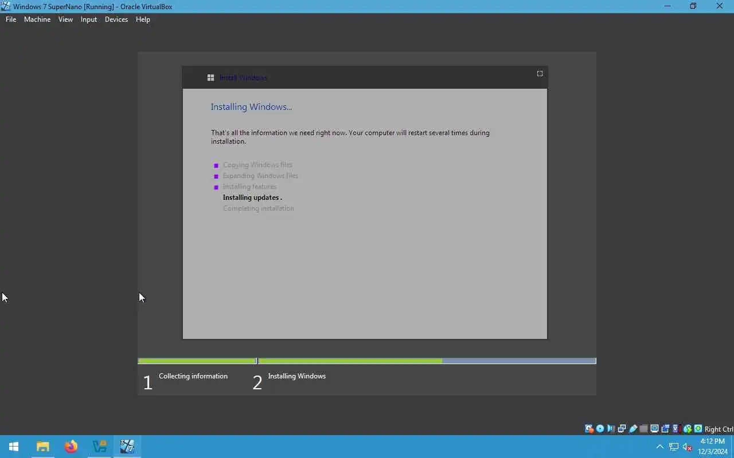
Task: Click the installation progress bar
Action: (367, 361)
